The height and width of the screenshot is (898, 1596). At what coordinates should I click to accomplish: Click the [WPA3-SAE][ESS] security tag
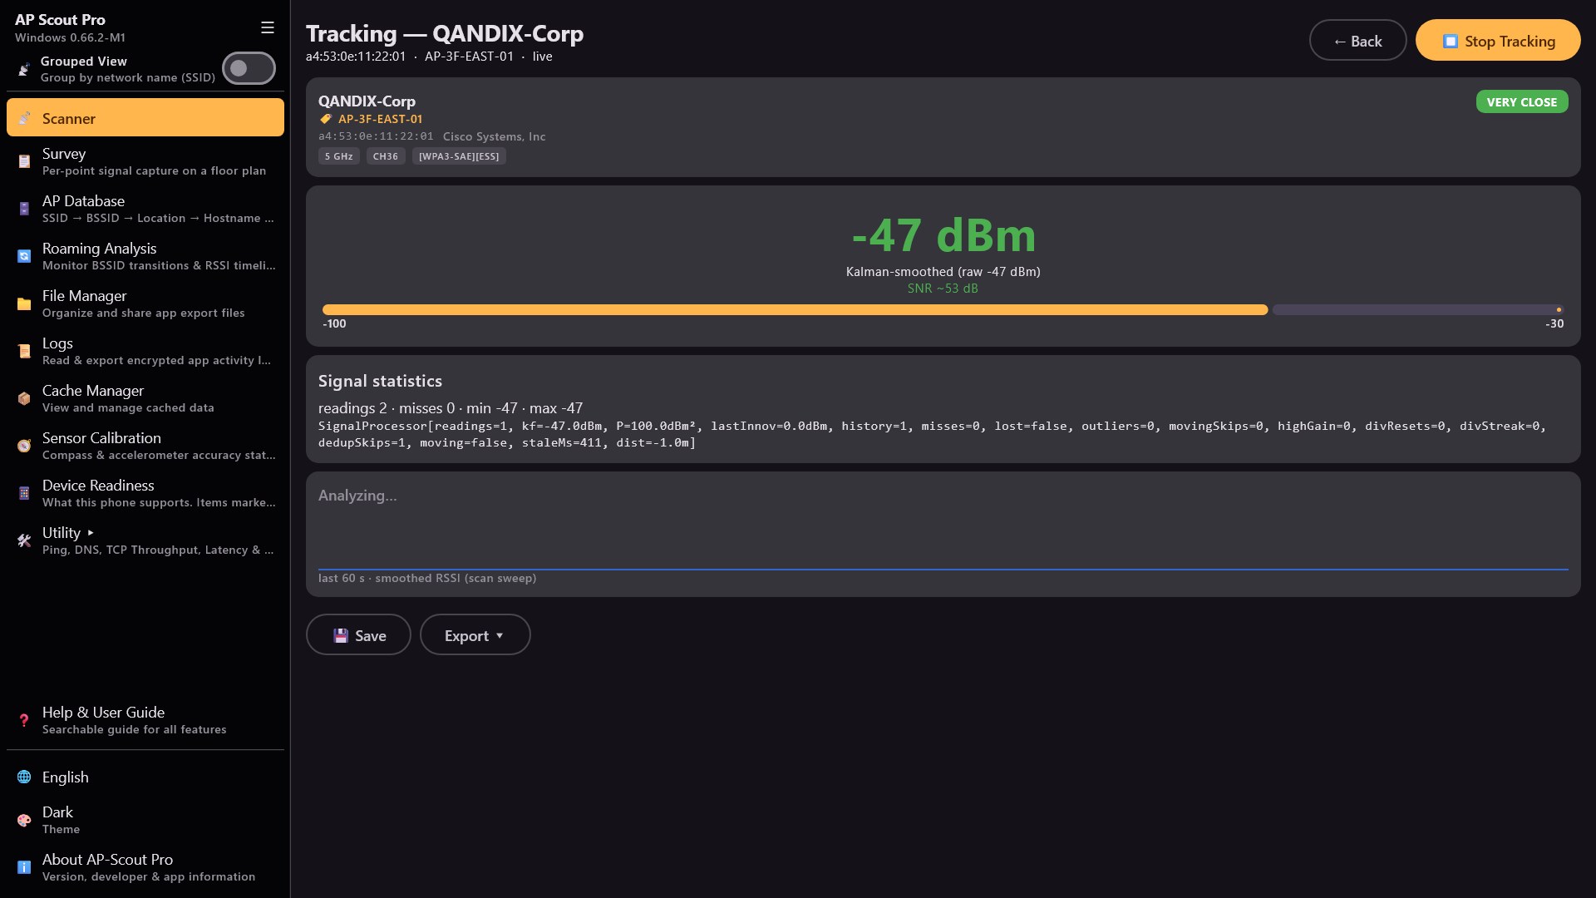coord(459,156)
